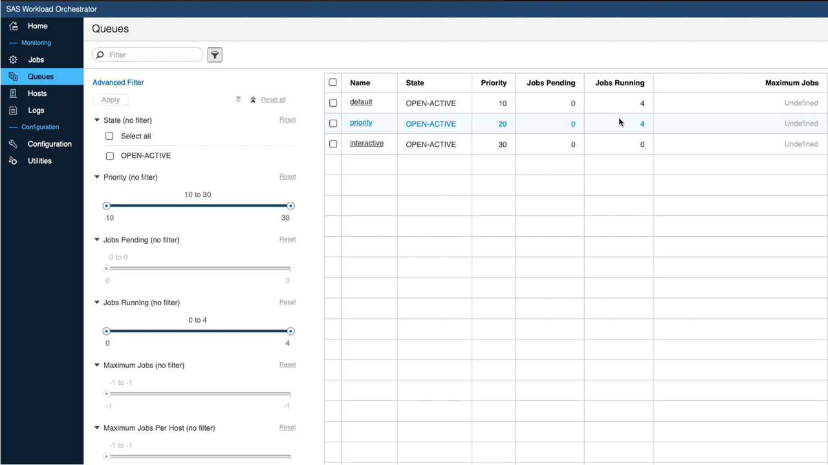The image size is (828, 465).
Task: Click the Queues icon in the sidebar
Action: tap(13, 76)
